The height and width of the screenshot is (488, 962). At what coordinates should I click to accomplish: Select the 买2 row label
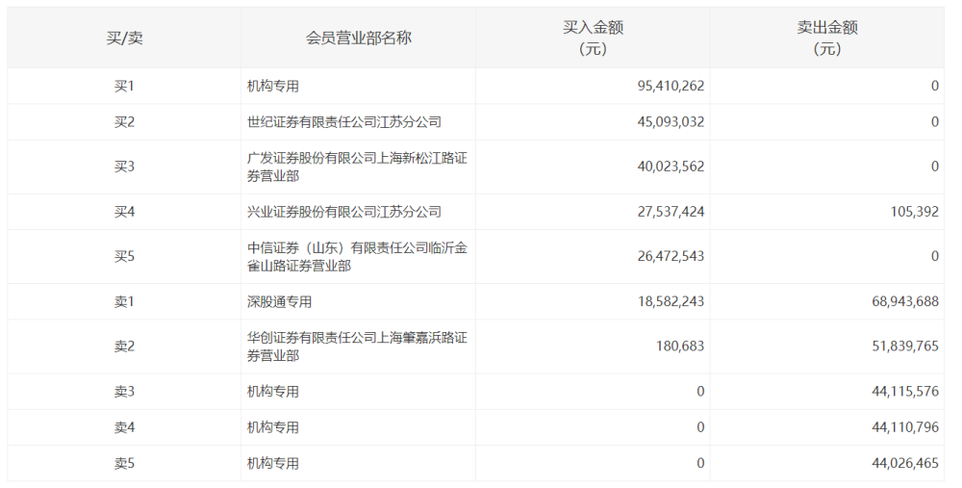coord(124,121)
